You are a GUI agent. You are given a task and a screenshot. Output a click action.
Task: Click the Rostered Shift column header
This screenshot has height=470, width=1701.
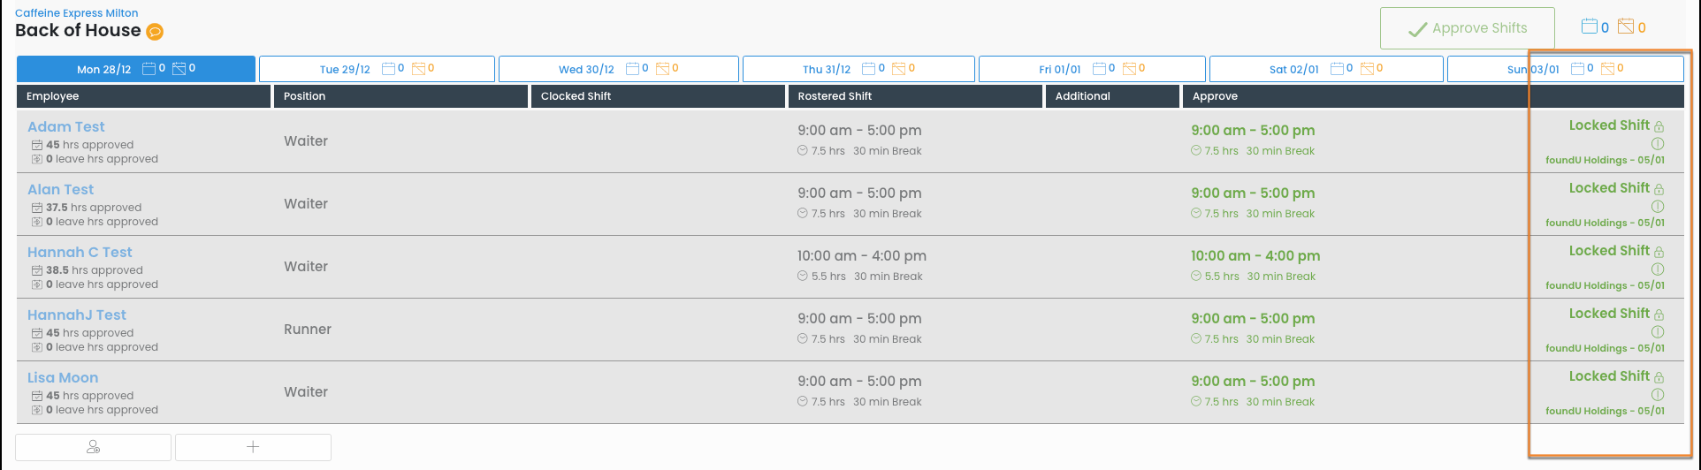click(x=835, y=96)
